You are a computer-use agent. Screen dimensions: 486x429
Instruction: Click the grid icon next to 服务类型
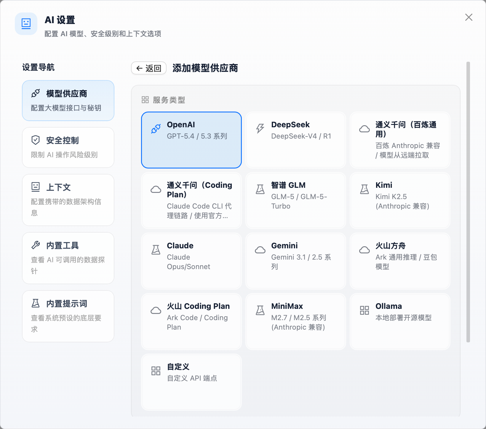(145, 100)
